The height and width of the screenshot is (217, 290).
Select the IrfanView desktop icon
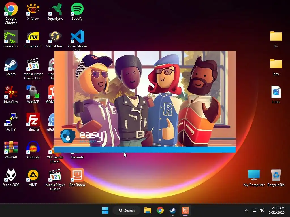(x=11, y=94)
